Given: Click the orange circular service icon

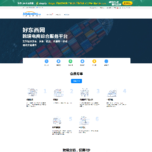Looking at the screenshot, I should coord(94,61).
